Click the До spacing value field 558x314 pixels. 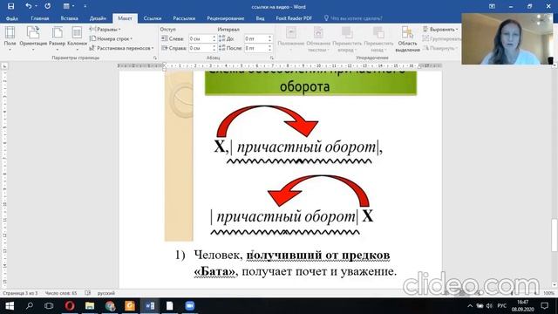255,38
